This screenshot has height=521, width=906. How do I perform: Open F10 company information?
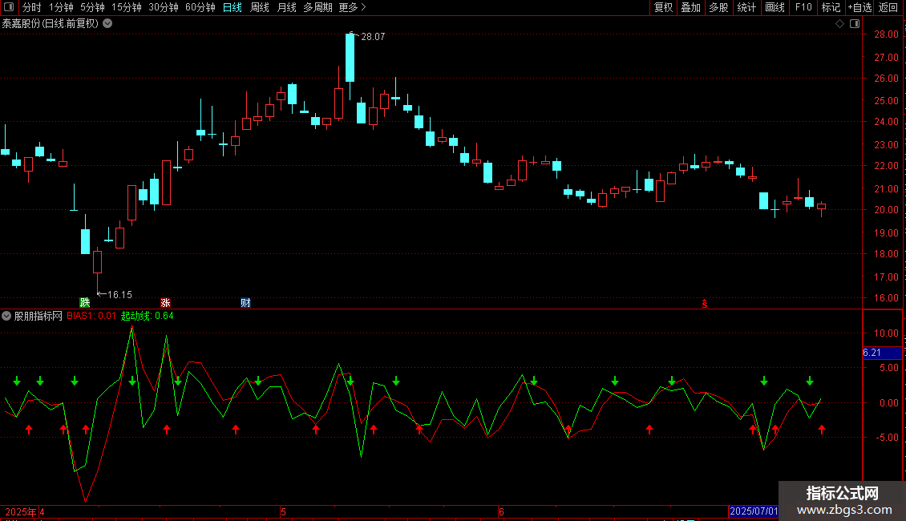tap(803, 7)
